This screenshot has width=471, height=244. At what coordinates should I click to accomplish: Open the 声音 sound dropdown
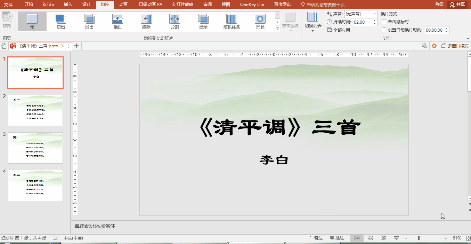pos(375,14)
